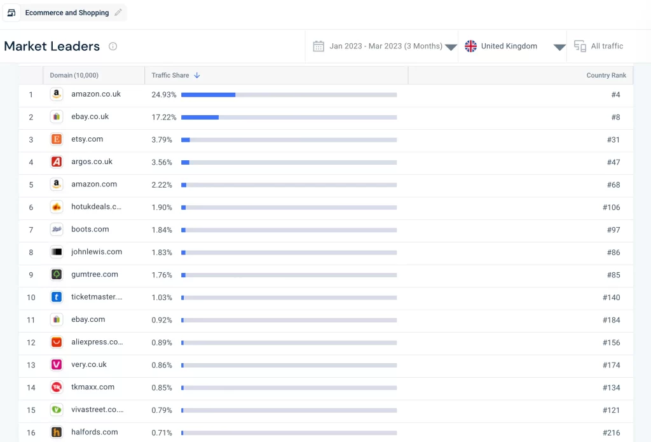Click the 3.56% traffic share value

point(162,162)
